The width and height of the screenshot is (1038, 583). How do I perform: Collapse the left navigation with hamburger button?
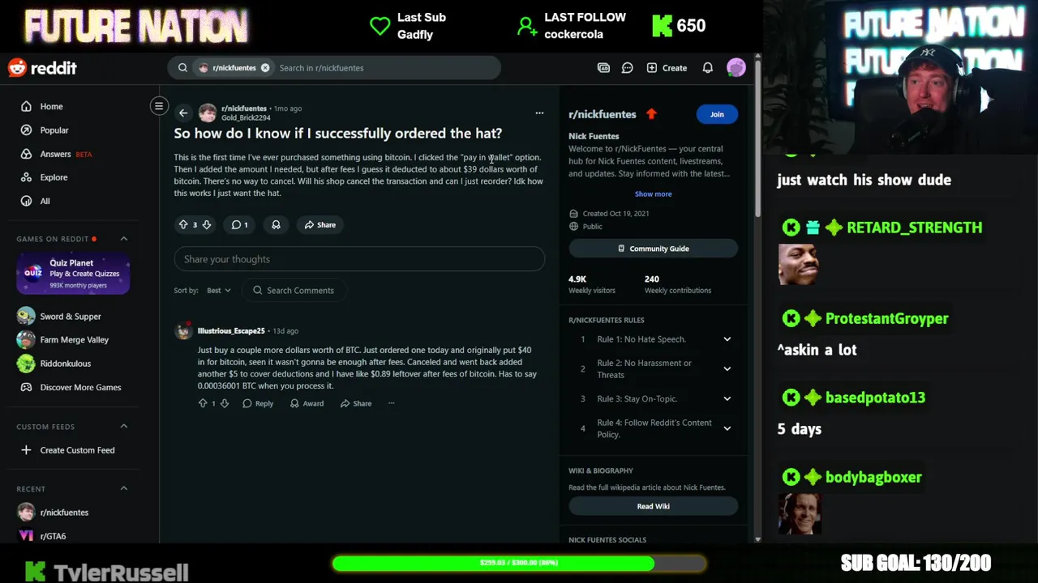coord(159,106)
